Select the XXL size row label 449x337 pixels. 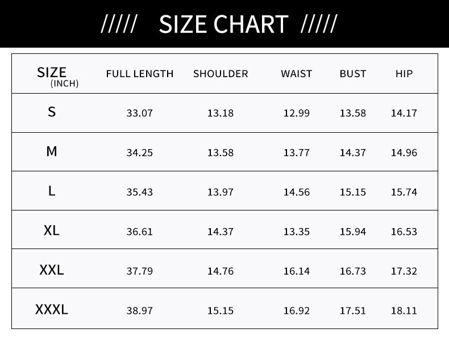click(x=52, y=269)
